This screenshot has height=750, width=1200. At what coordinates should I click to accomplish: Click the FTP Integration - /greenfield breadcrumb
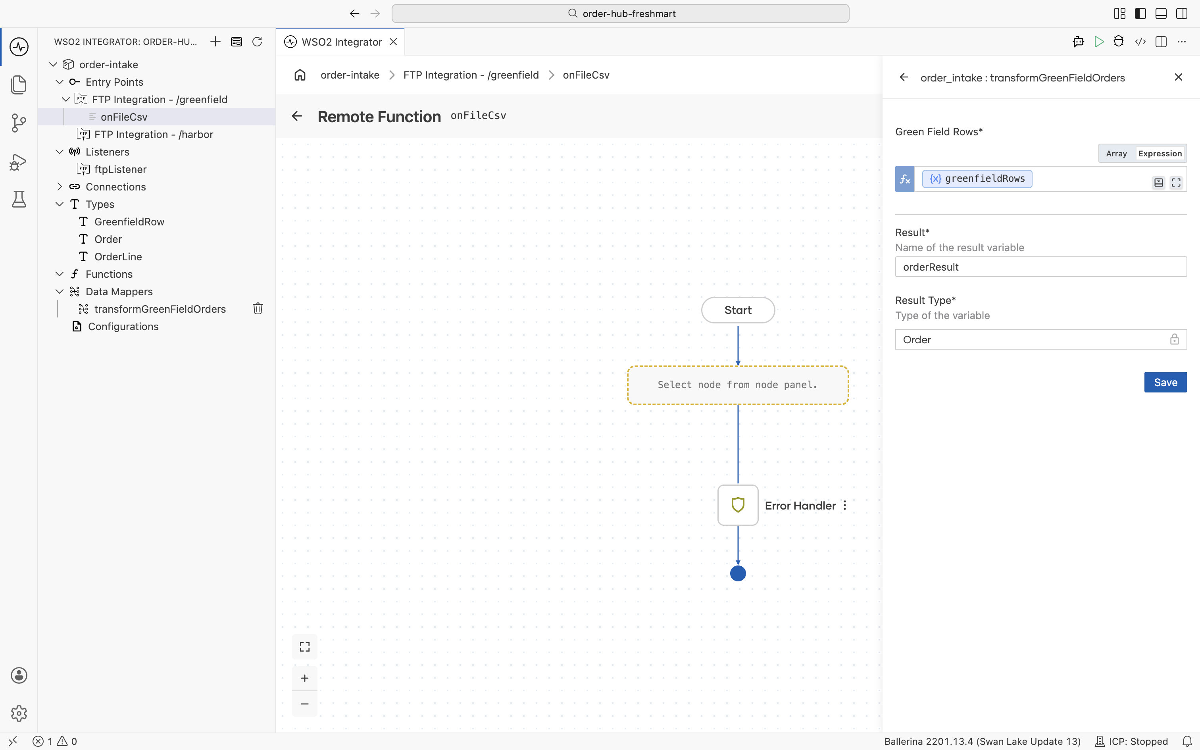pos(471,75)
